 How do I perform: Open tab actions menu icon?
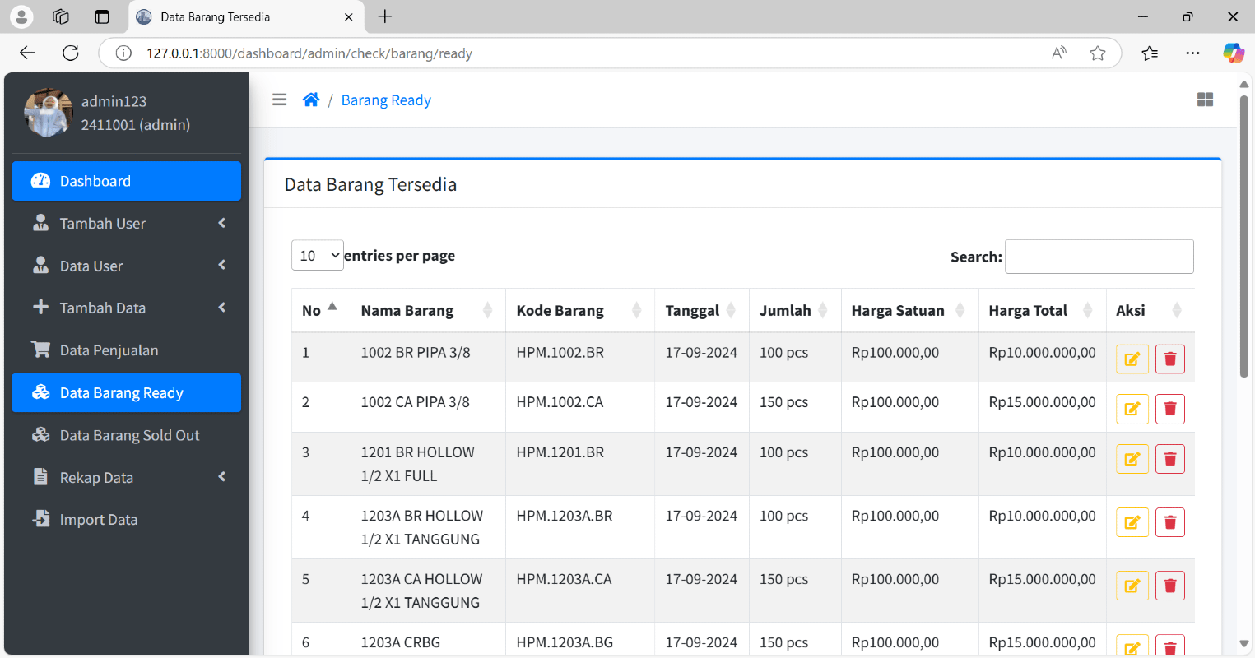click(x=102, y=16)
